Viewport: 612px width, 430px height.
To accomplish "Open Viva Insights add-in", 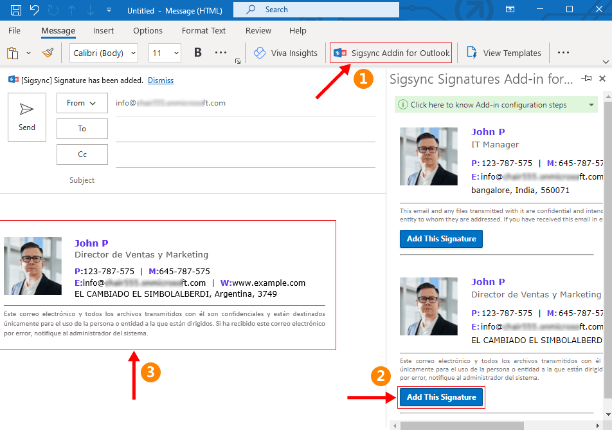I will pos(286,53).
